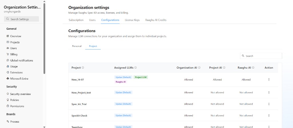The width and height of the screenshot is (293, 128).
Task: Select the Project sub-tab
Action: 93,46
